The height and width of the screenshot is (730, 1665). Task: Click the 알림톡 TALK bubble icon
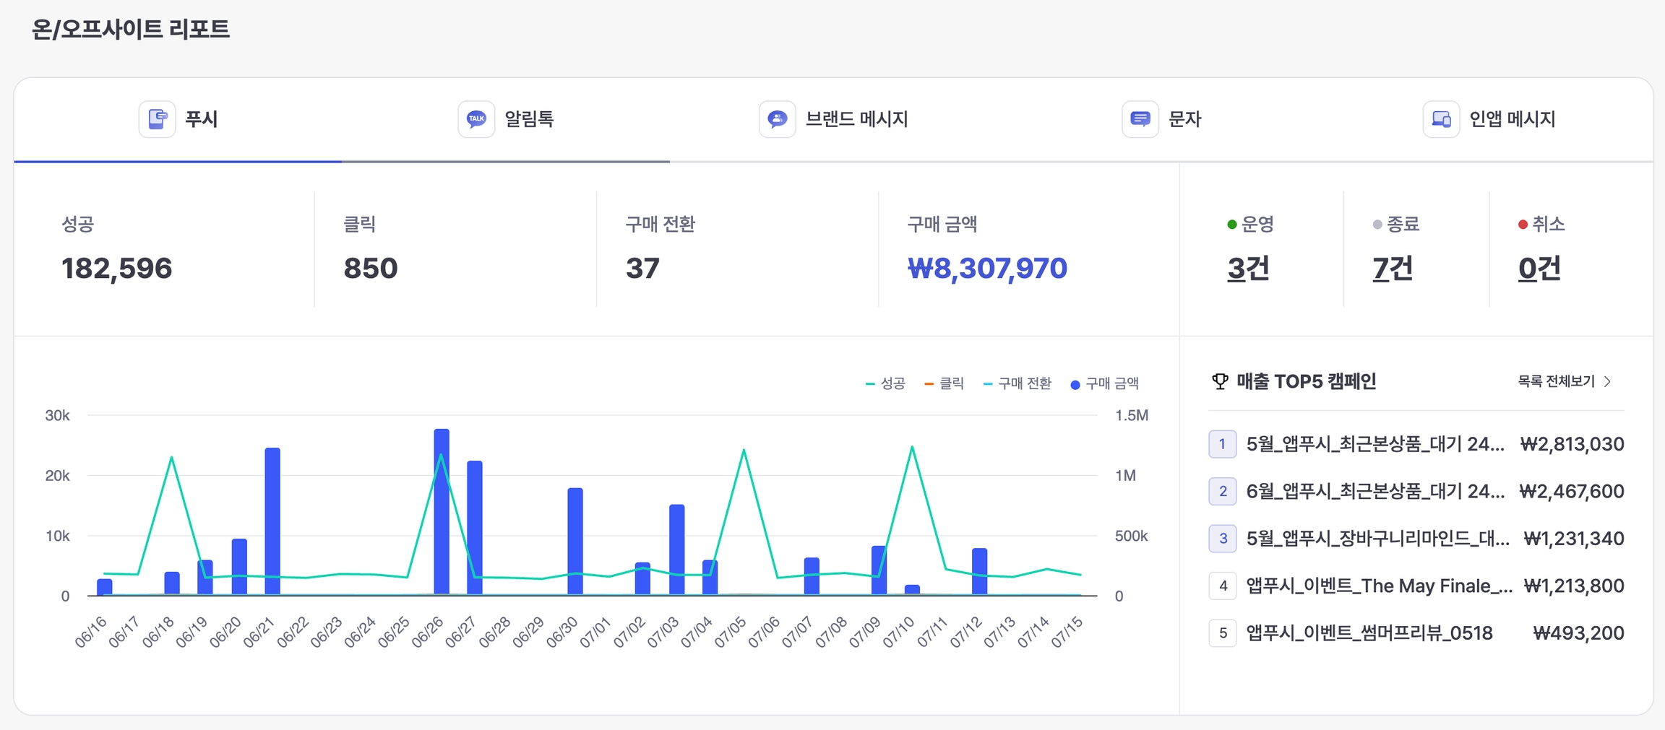coord(476,119)
